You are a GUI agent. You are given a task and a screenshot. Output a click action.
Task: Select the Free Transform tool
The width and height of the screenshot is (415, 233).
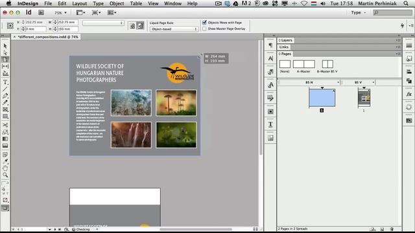5,132
